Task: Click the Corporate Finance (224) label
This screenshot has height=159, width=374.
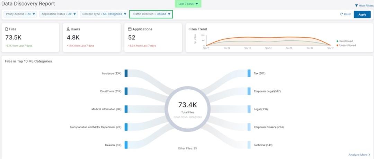Action: pos(269,127)
